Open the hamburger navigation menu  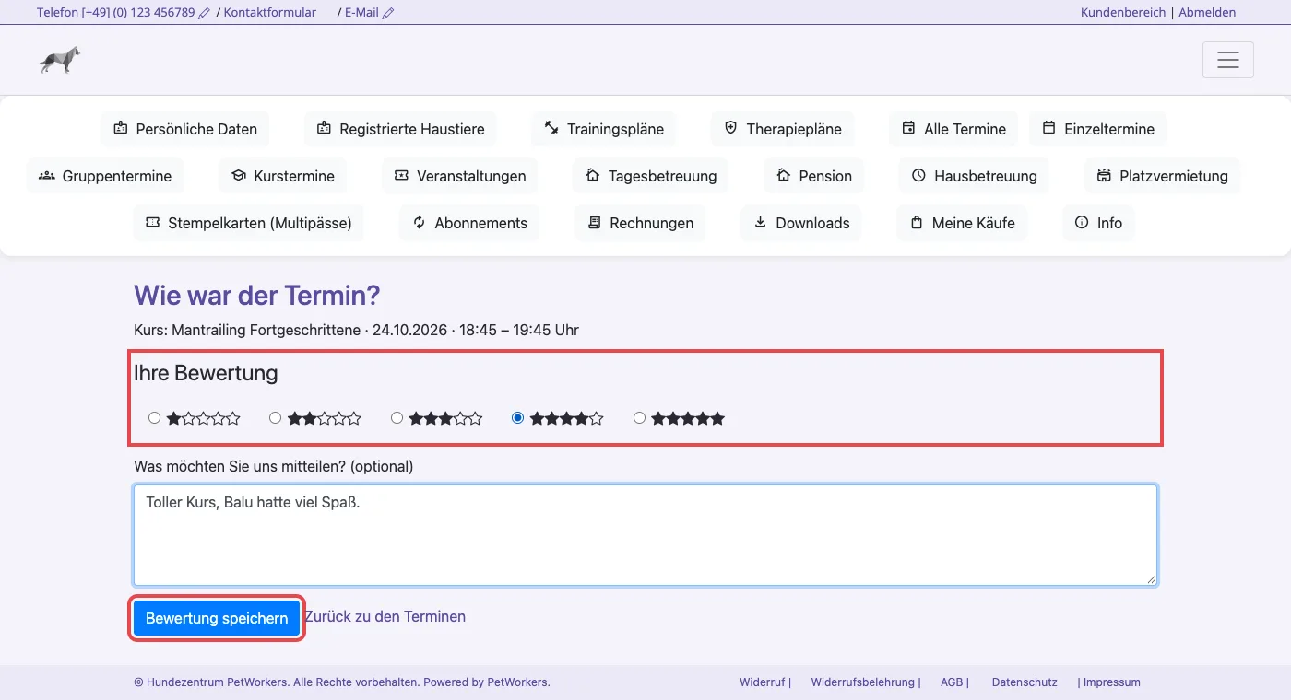pyautogui.click(x=1227, y=60)
